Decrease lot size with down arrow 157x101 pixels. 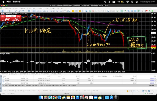(x=6, y=16)
